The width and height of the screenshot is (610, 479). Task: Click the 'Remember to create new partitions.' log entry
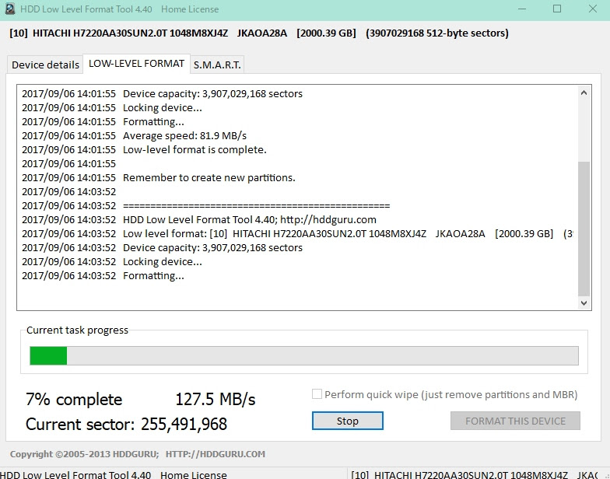[209, 177]
